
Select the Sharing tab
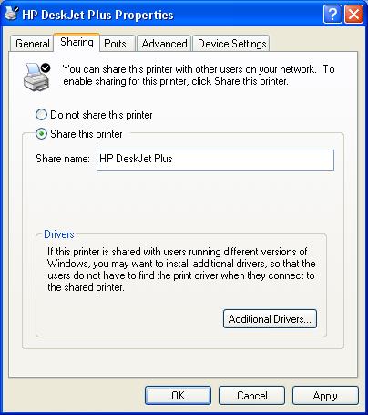tap(77, 42)
